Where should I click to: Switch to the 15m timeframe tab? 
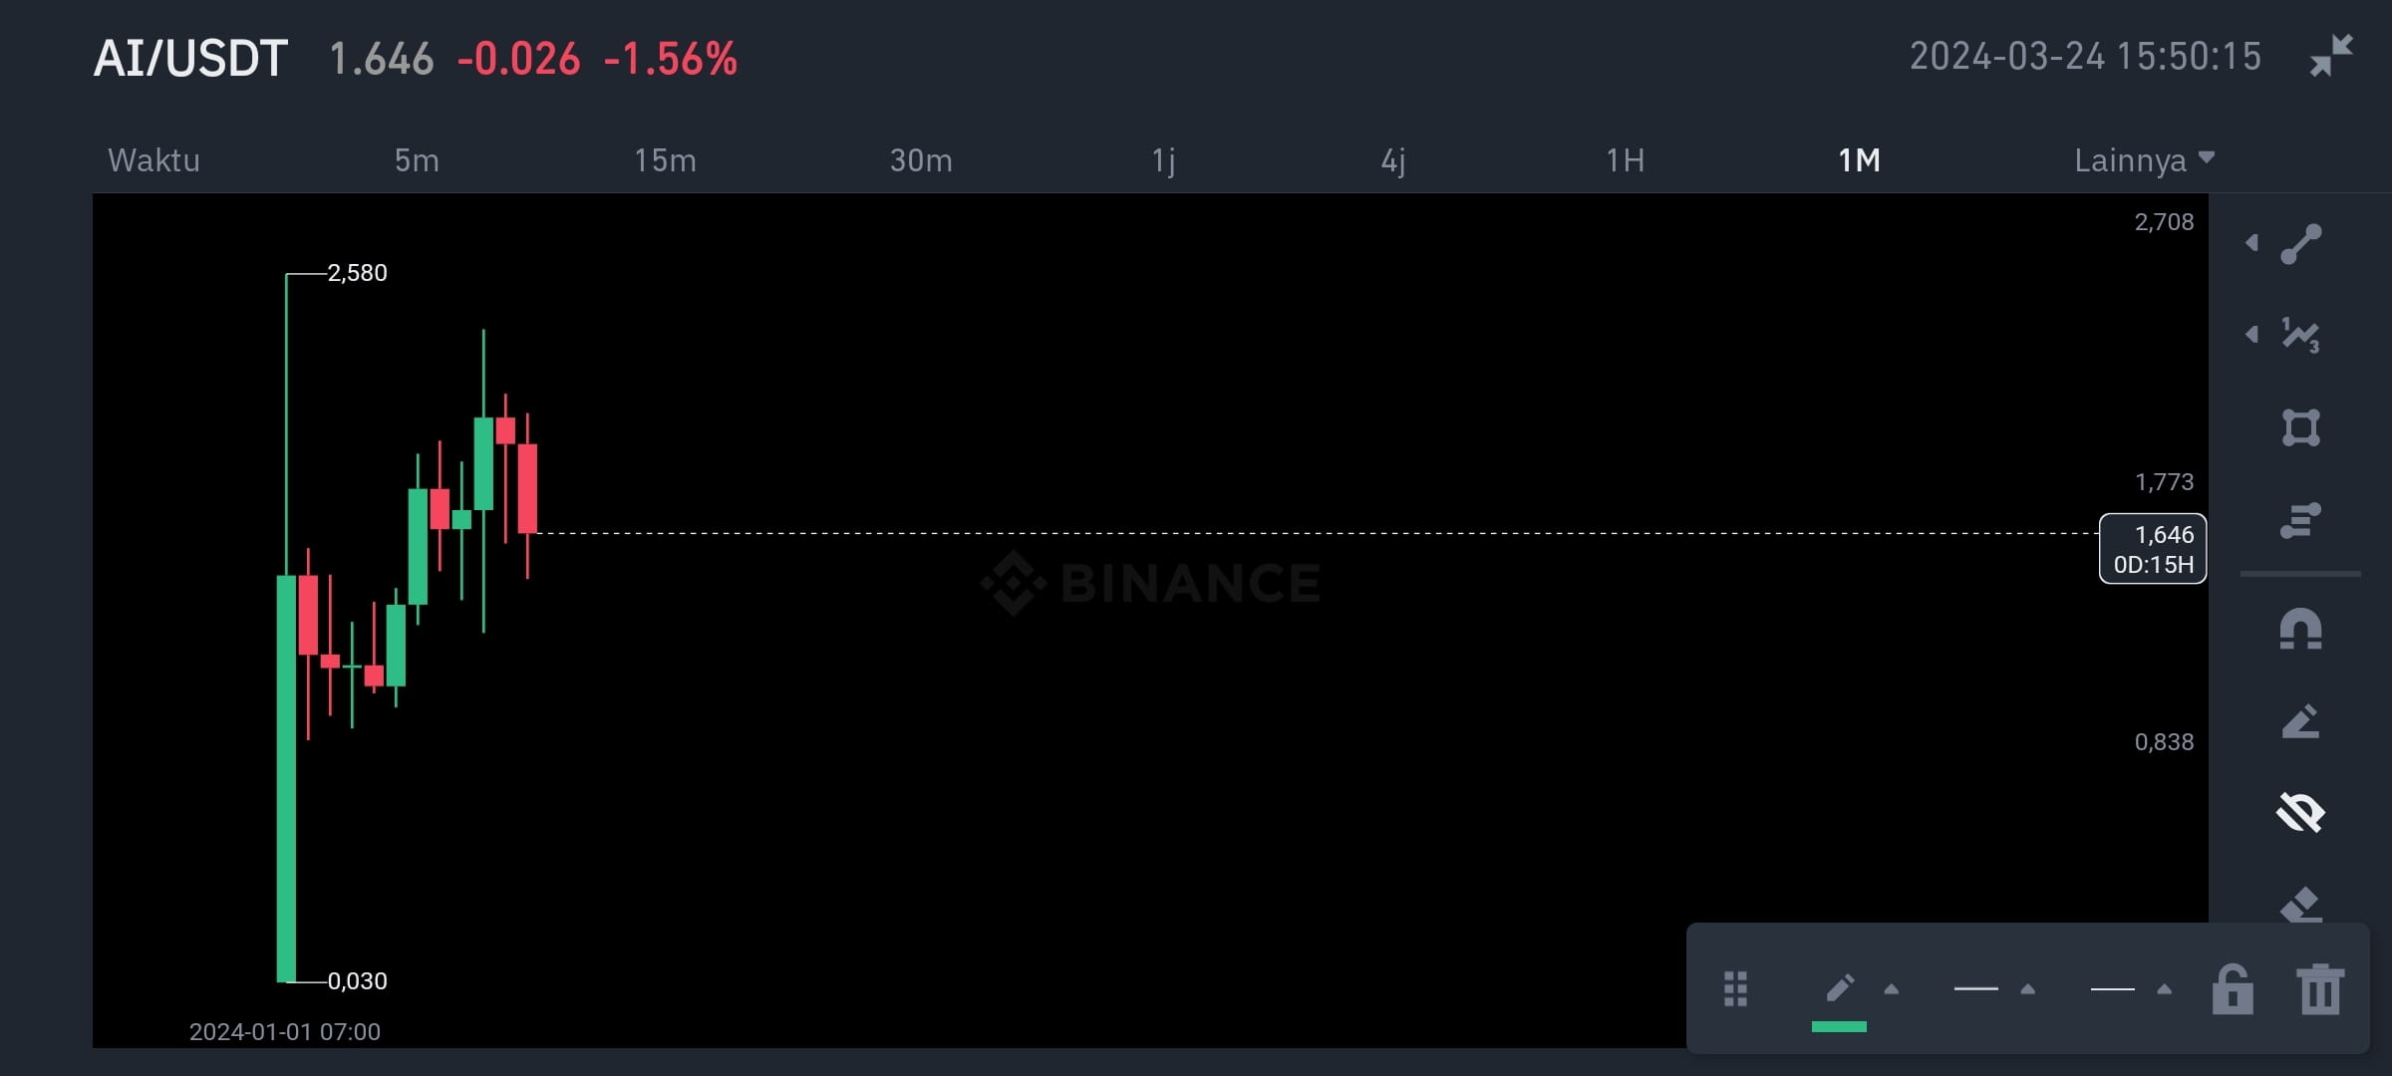click(x=665, y=160)
